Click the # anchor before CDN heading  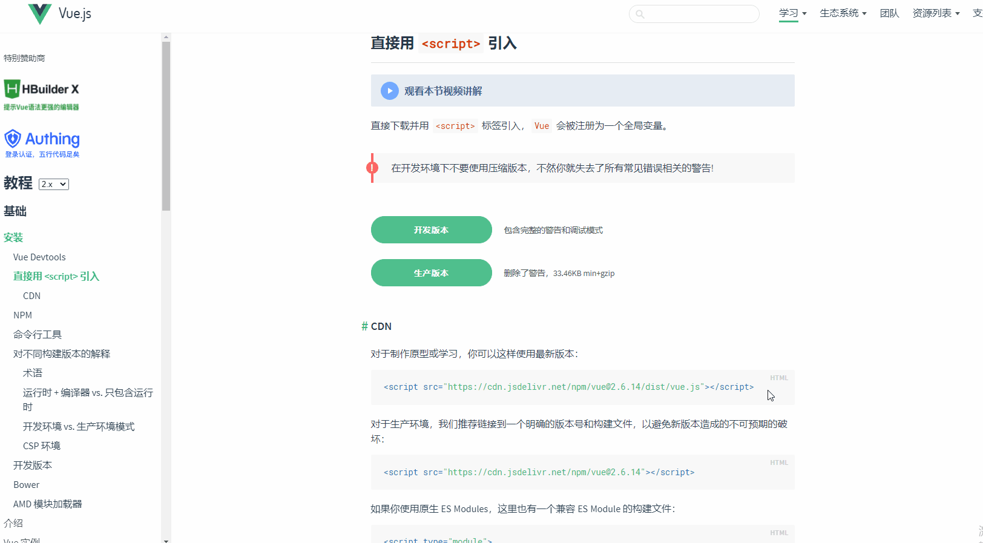point(364,326)
